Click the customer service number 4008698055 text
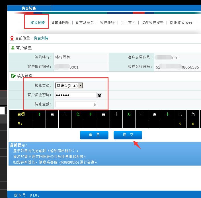201x198 pixels. coord(69,162)
